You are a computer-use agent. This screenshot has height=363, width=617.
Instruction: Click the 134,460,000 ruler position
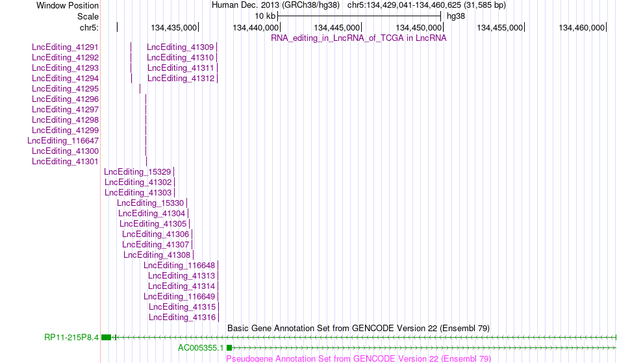point(581,27)
